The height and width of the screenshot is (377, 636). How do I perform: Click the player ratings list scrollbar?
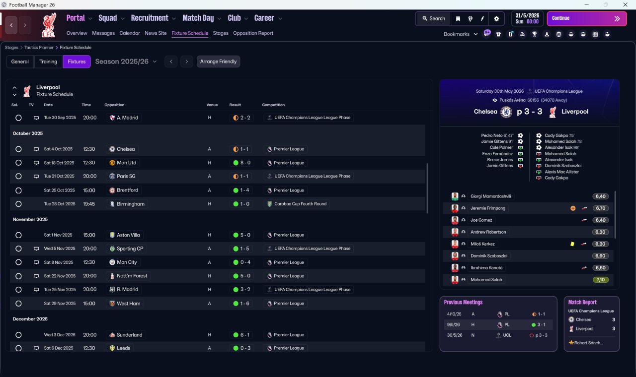[x=615, y=214]
